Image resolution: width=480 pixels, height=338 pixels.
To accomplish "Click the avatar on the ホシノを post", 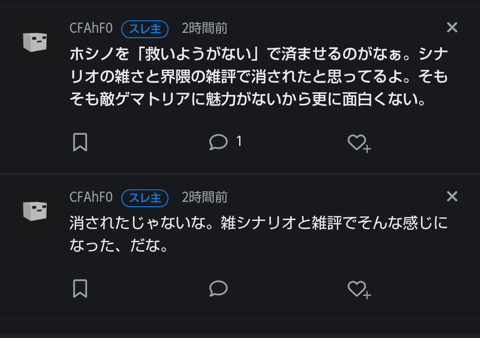I will 35,42.
